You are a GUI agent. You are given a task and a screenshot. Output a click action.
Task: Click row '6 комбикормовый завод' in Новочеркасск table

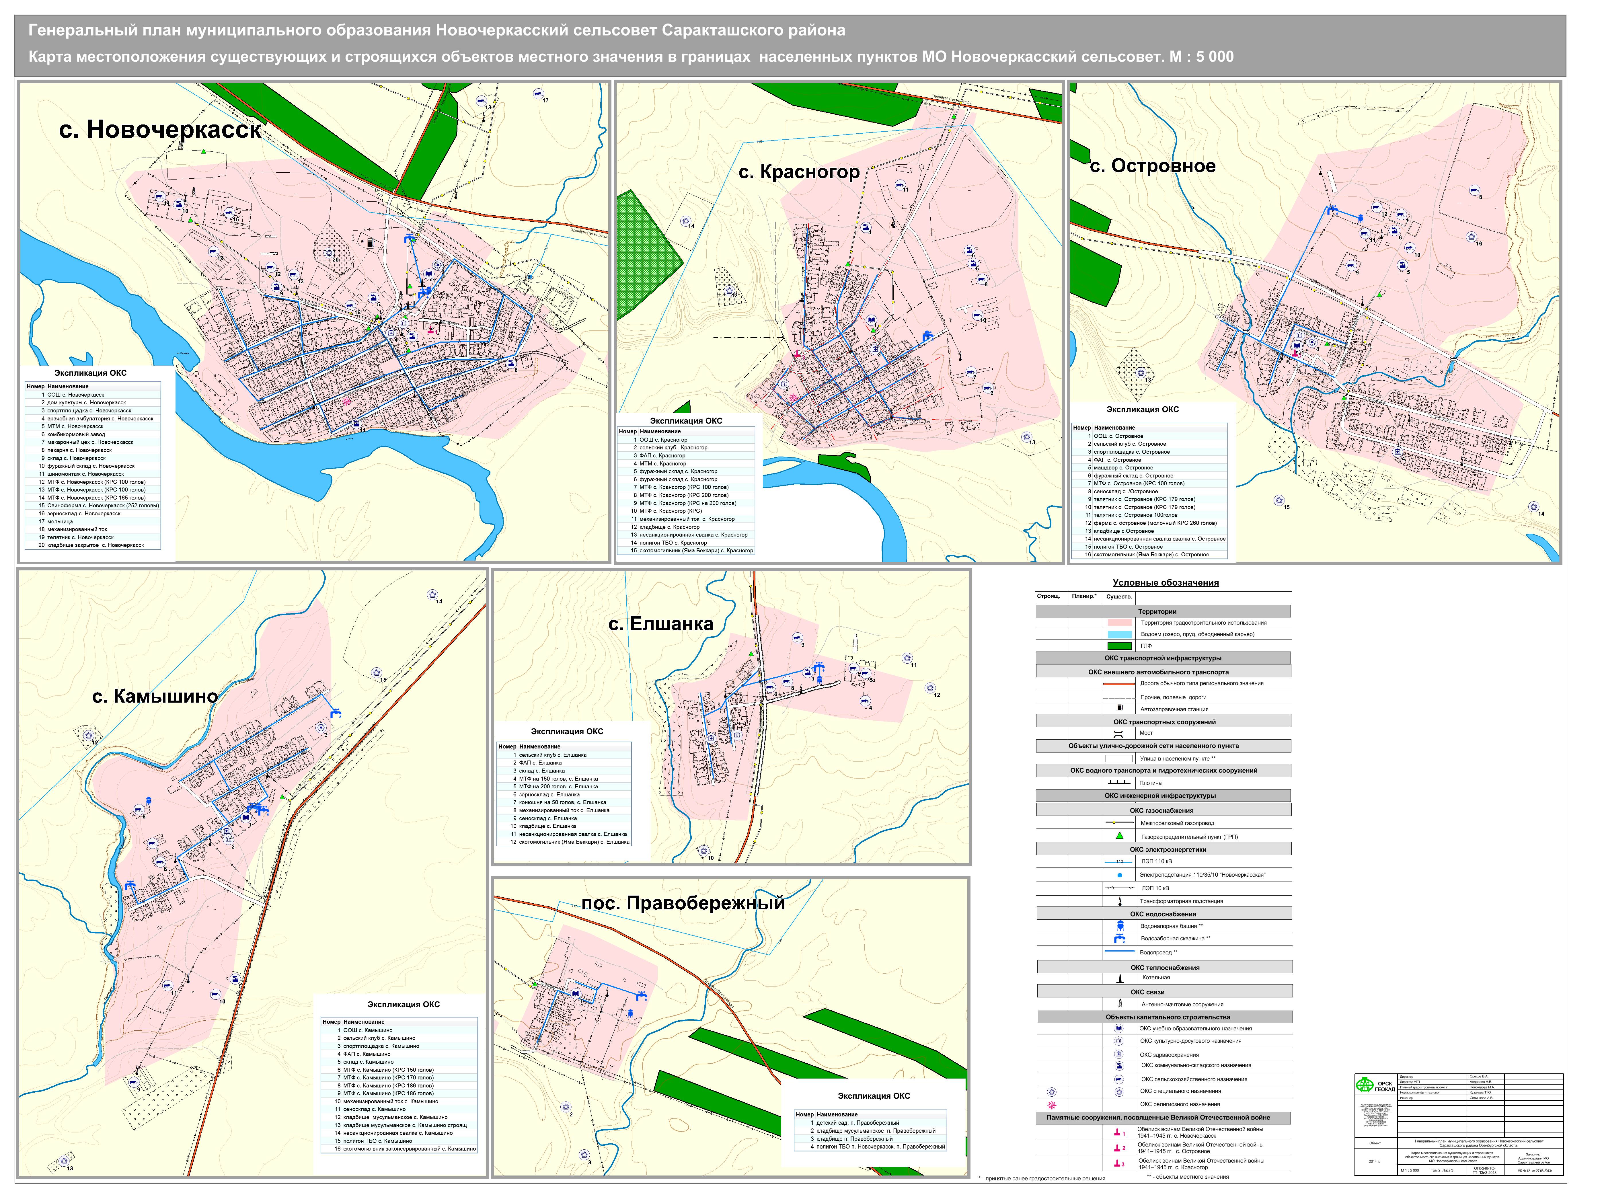click(93, 434)
